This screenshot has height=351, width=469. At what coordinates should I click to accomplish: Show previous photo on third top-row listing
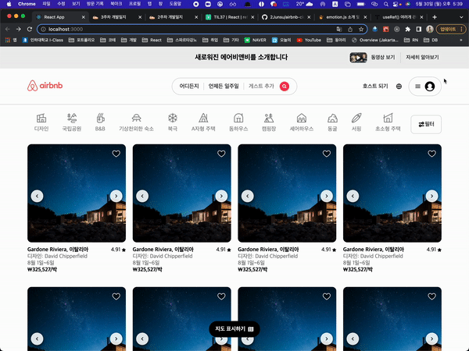248,196
